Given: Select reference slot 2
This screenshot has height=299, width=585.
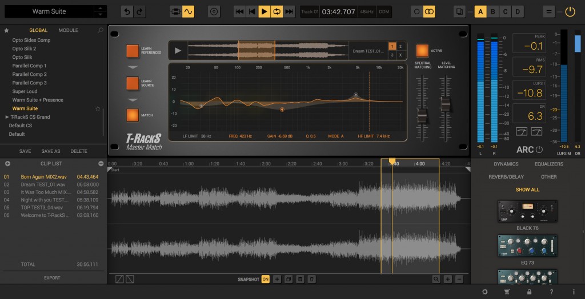Looking at the screenshot, I should pos(400,47).
